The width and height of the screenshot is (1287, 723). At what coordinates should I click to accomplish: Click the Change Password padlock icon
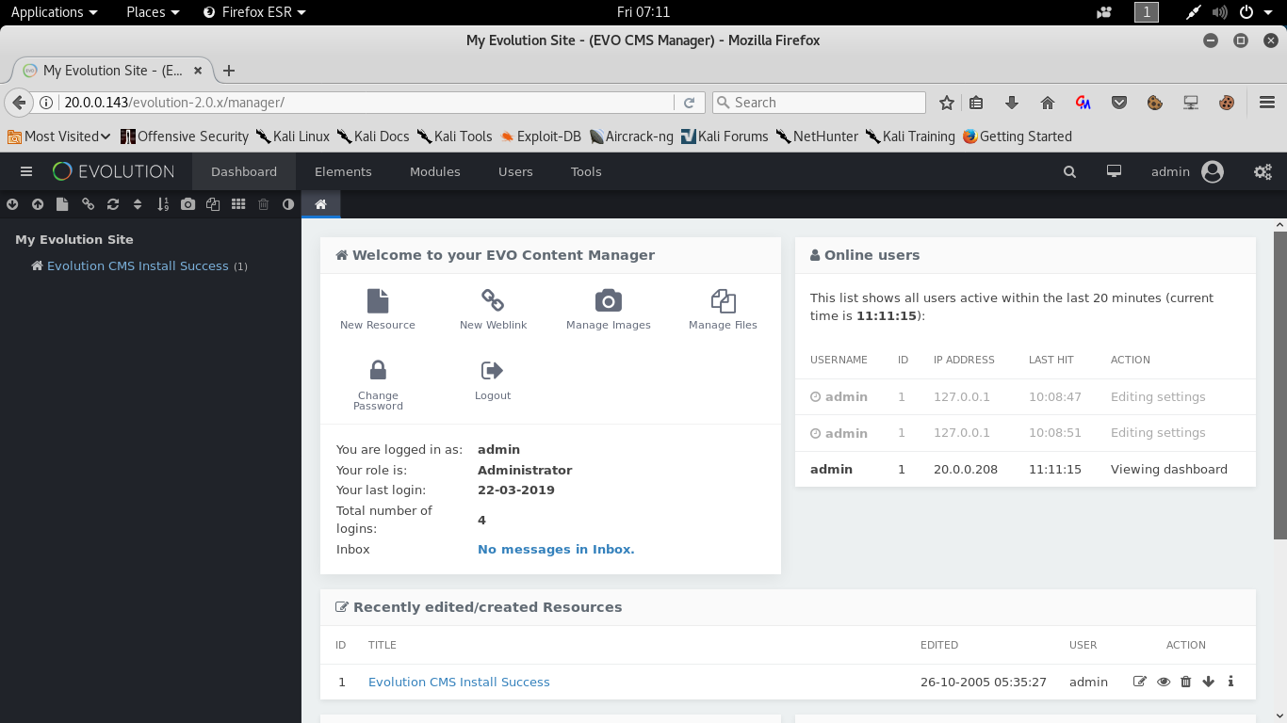point(378,370)
